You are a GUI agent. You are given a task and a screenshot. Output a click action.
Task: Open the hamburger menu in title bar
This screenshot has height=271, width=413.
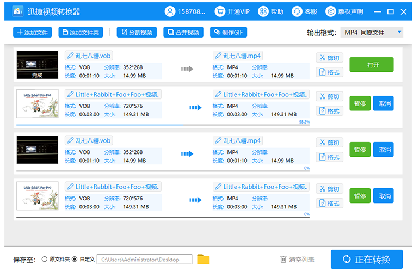378,11
